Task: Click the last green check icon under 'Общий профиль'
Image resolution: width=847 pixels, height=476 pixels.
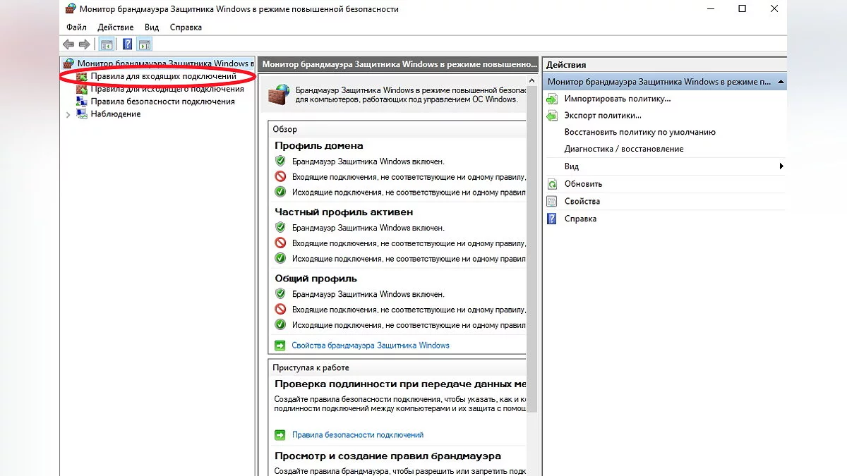Action: tap(280, 325)
